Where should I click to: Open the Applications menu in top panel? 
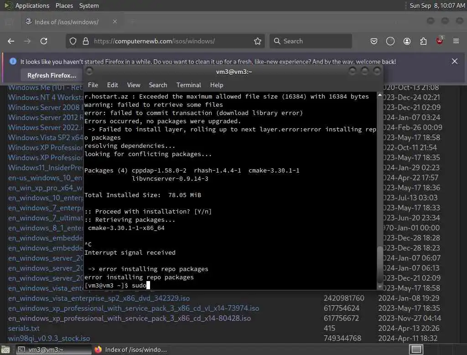pyautogui.click(x=32, y=5)
